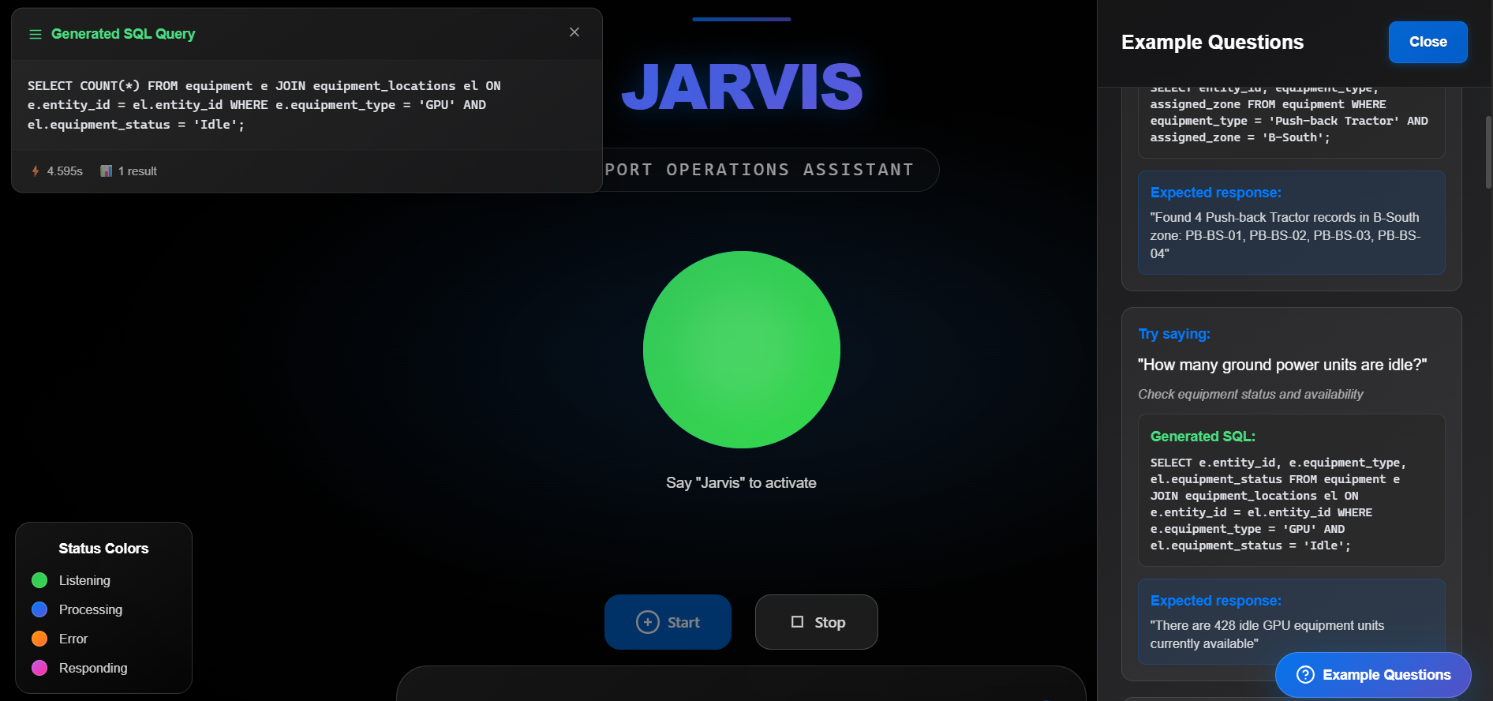Close the Example Questions panel
Screen dimensions: 1493x701
click(1427, 42)
